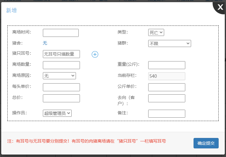Expand the 操作员 dropdown showing 超级管理员
226x157 pixels.
57,113
